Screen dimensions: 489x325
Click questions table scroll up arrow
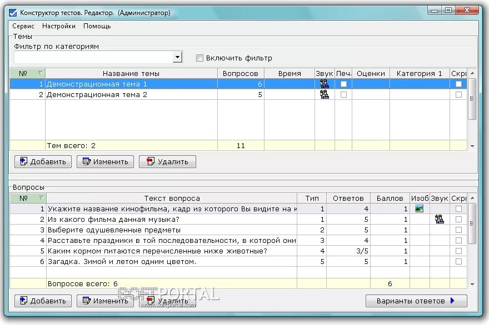472,198
